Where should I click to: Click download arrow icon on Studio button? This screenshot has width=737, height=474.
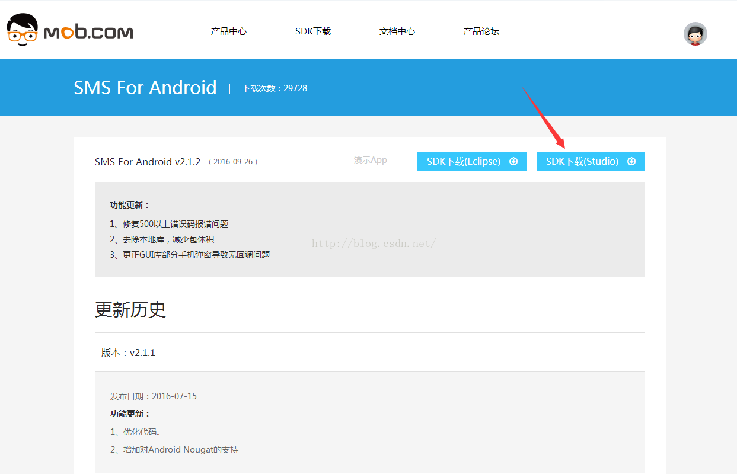click(631, 161)
